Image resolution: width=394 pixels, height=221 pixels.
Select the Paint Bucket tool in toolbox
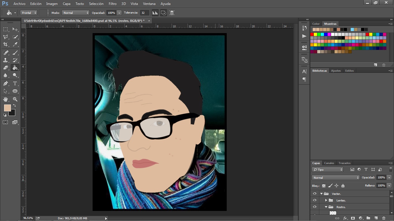[x=15, y=68]
